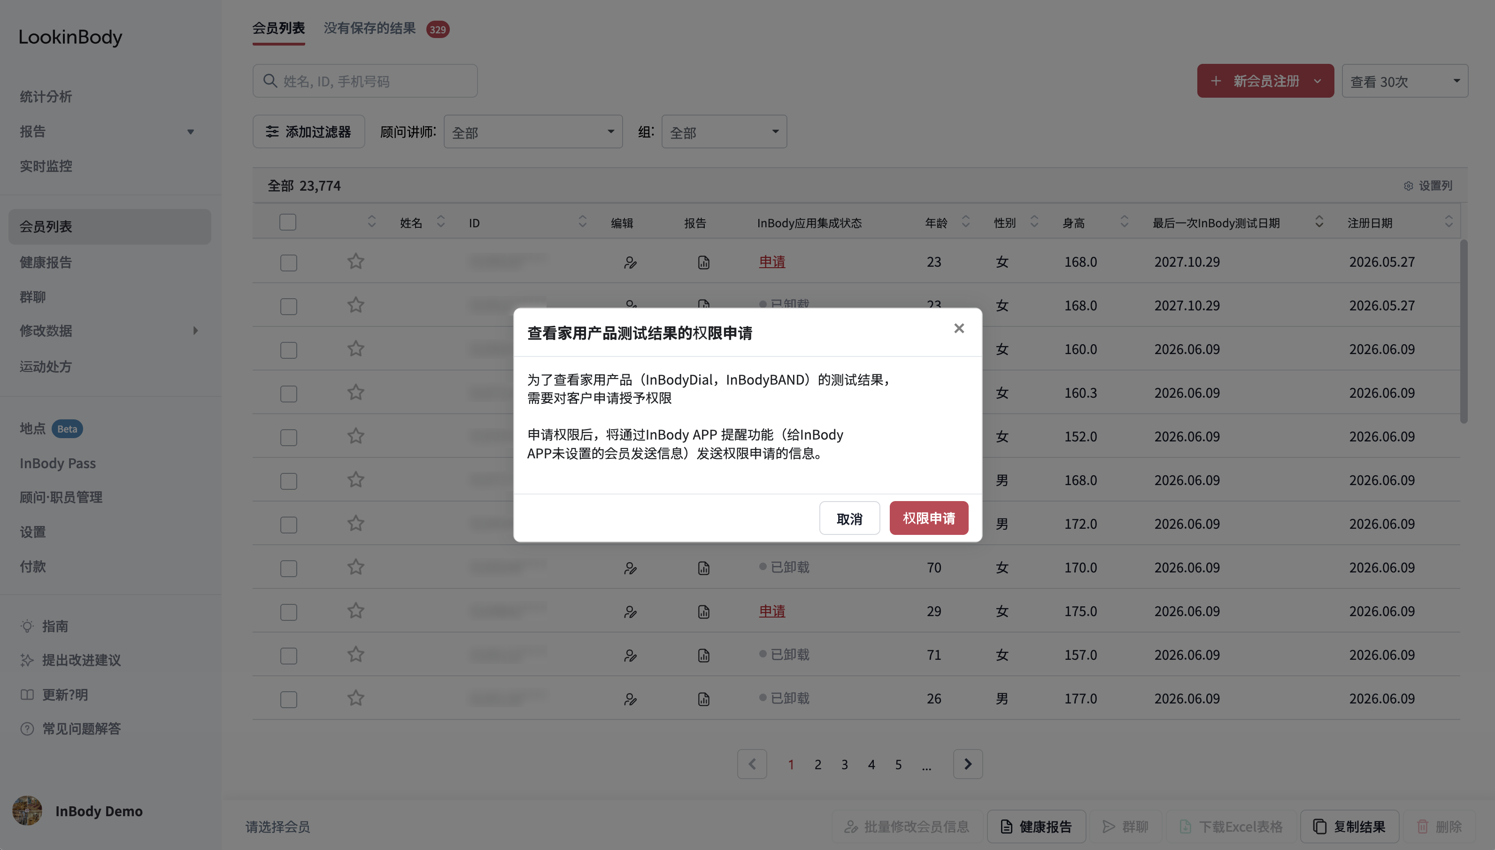Edit the member aged 71
This screenshot has height=850, width=1495.
[x=630, y=656]
